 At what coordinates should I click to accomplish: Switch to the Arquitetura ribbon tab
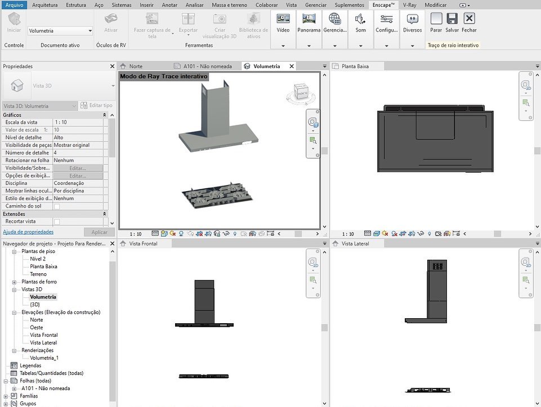click(45, 5)
